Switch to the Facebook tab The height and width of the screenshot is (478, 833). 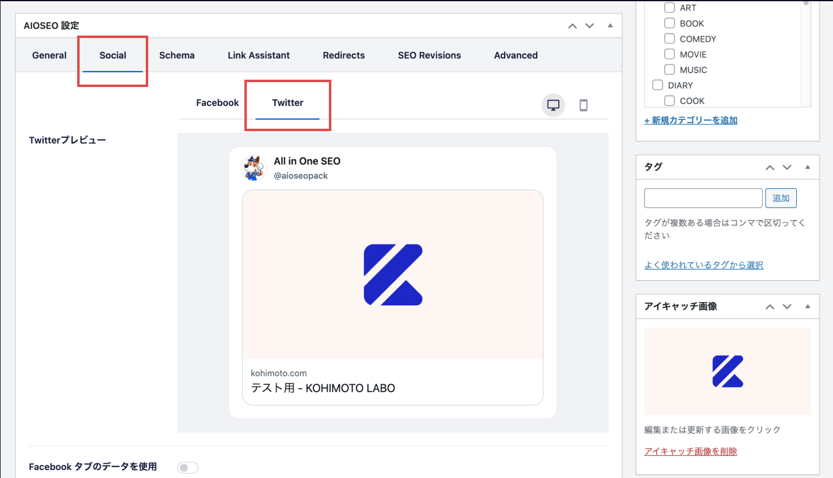(217, 103)
